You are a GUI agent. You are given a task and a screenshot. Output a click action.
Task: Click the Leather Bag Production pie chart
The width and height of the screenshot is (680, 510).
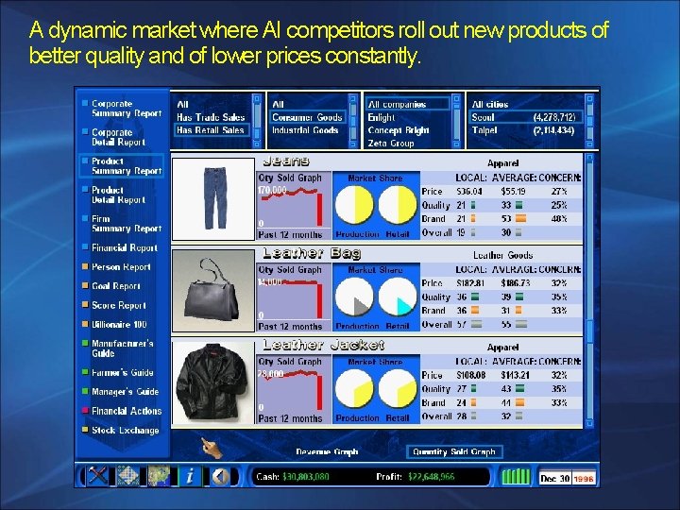point(354,297)
